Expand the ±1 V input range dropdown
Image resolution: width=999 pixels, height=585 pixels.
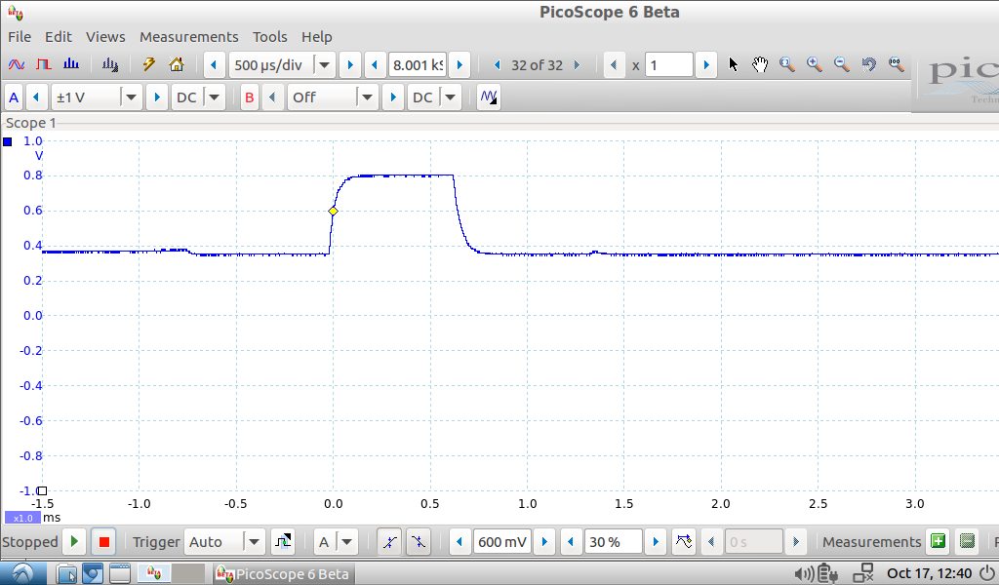click(131, 97)
